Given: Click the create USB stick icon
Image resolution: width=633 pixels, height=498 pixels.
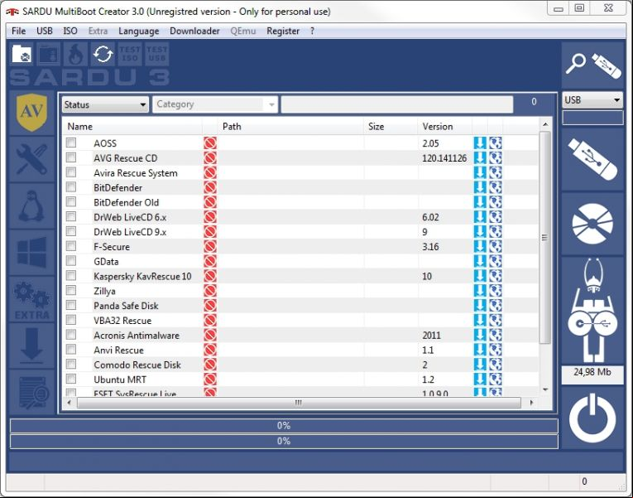Looking at the screenshot, I should [x=592, y=159].
